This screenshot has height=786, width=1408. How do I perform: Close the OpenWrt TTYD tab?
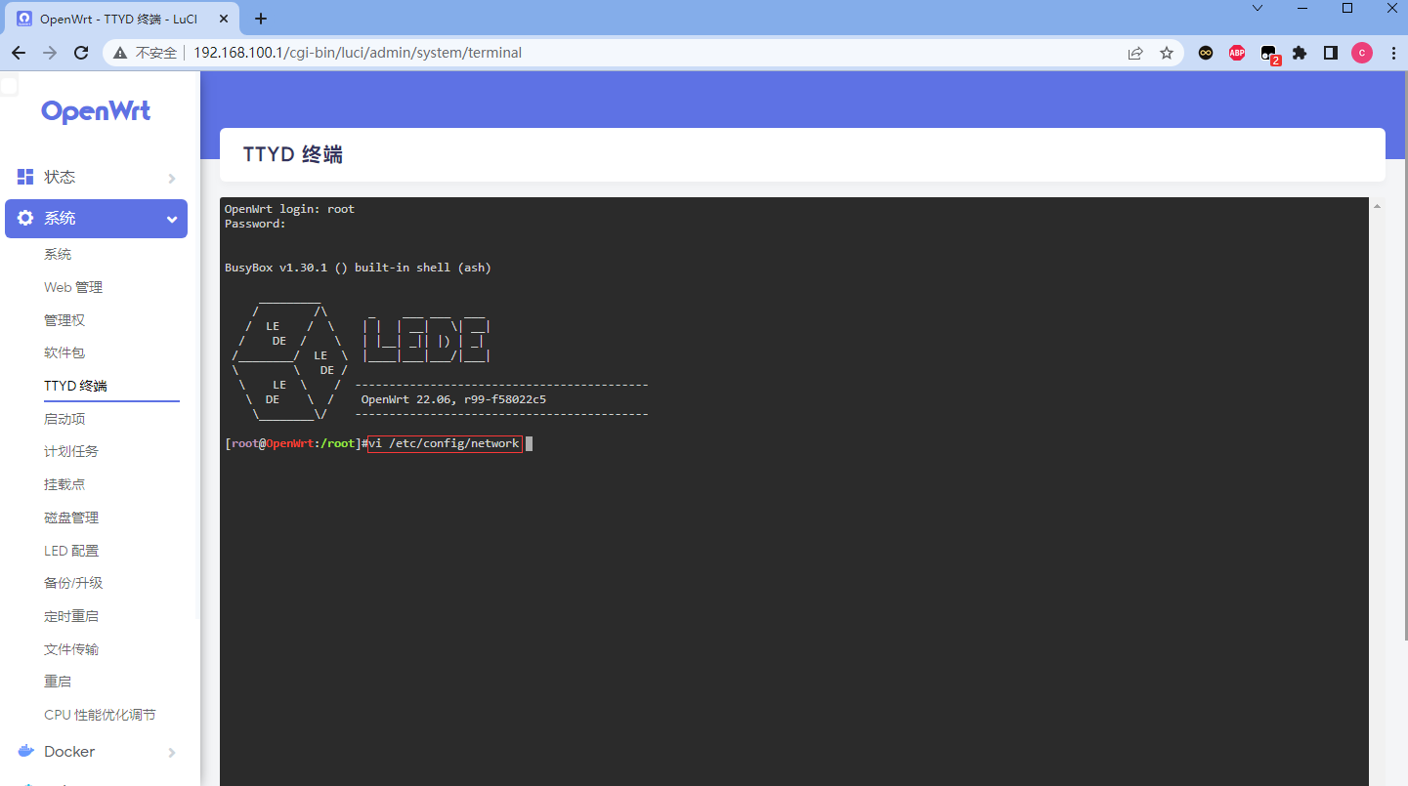pos(226,19)
